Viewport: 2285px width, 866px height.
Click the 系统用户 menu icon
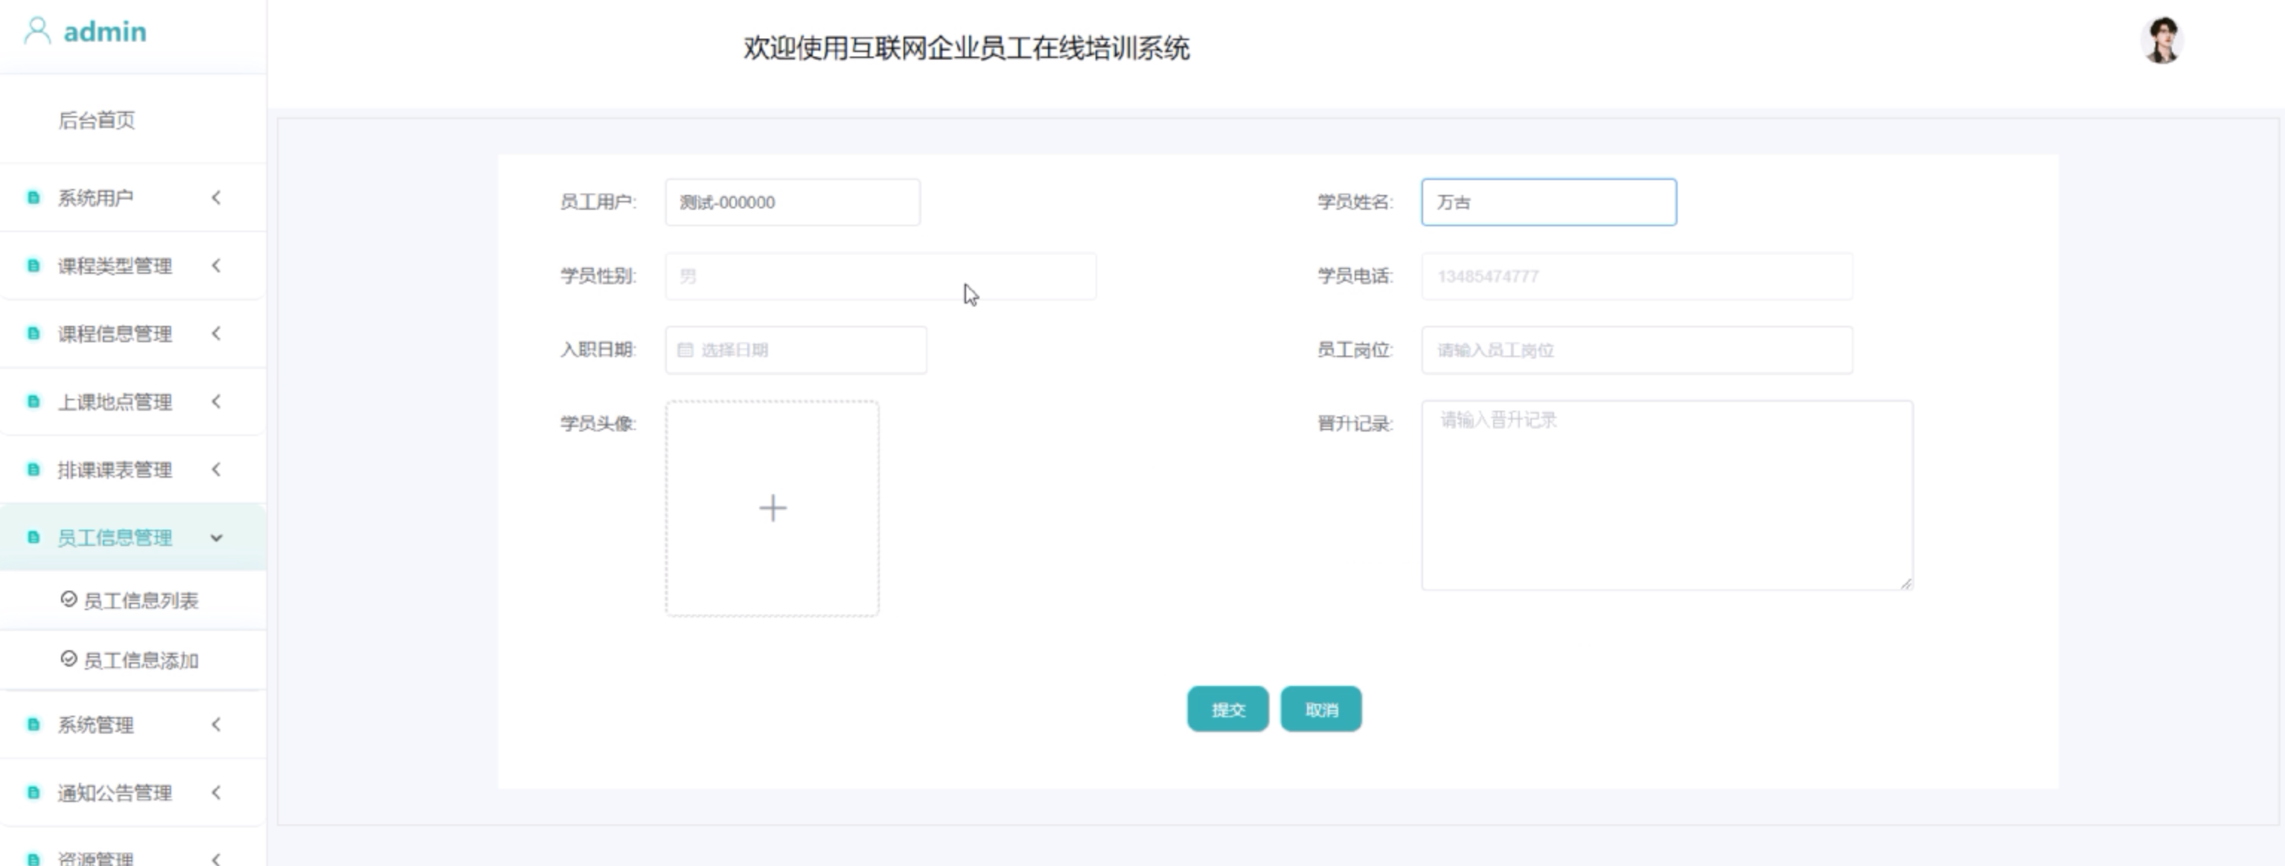tap(33, 198)
